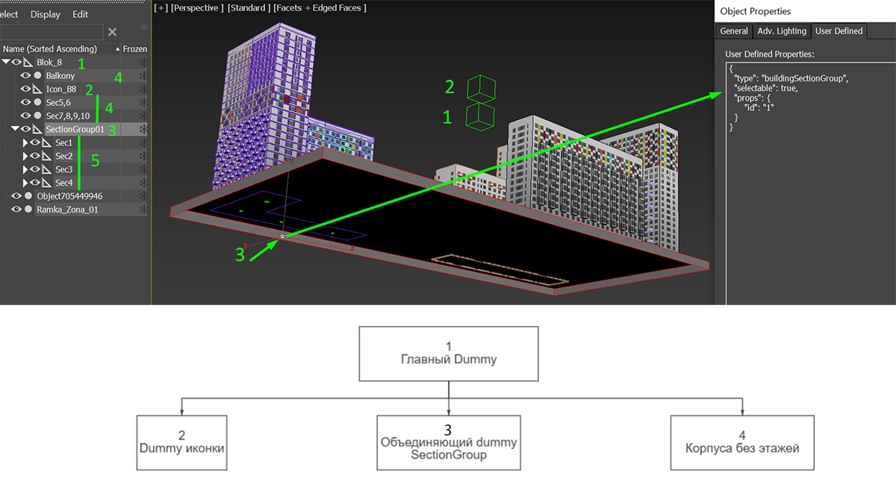
Task: Hide Sec7,8,9,10 with its eye icon
Action: [x=25, y=116]
